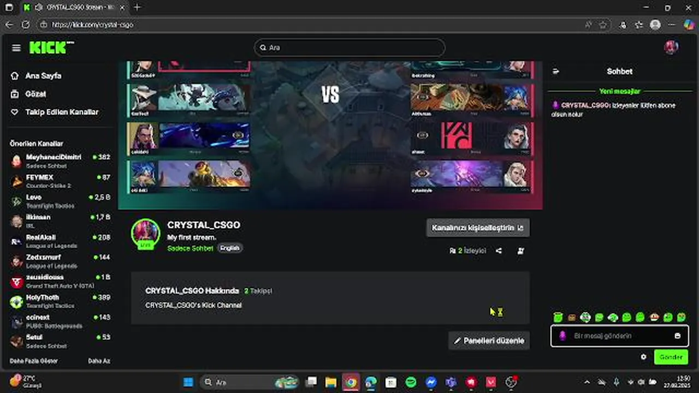Open the hamburger menu beside Kick logo

tap(16, 48)
